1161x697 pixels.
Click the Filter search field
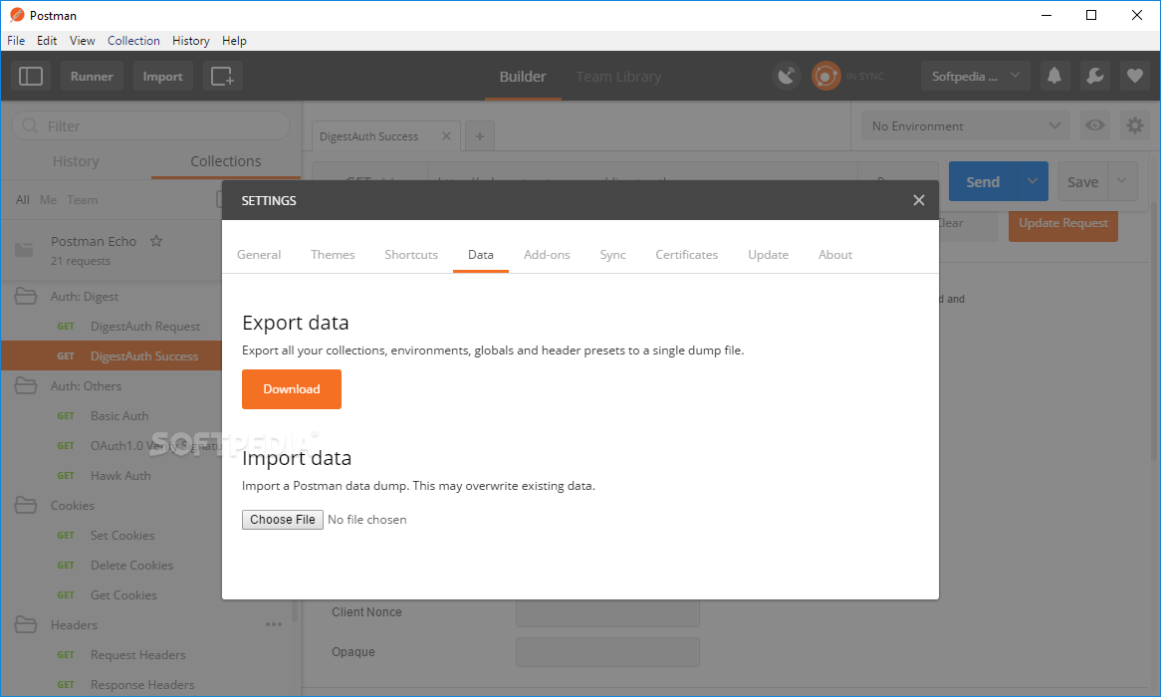tap(150, 125)
